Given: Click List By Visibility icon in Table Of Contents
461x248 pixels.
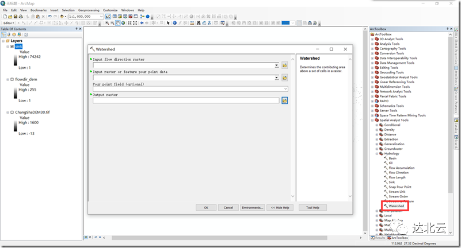Looking at the screenshot, I should pyautogui.click(x=14, y=34).
